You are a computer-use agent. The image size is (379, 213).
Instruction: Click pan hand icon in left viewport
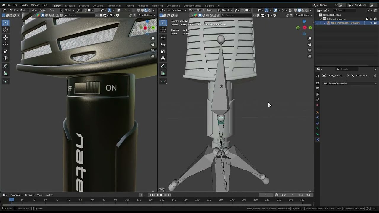(153, 44)
